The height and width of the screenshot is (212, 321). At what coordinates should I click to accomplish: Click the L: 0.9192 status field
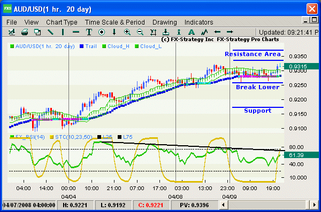[x=113, y=205]
